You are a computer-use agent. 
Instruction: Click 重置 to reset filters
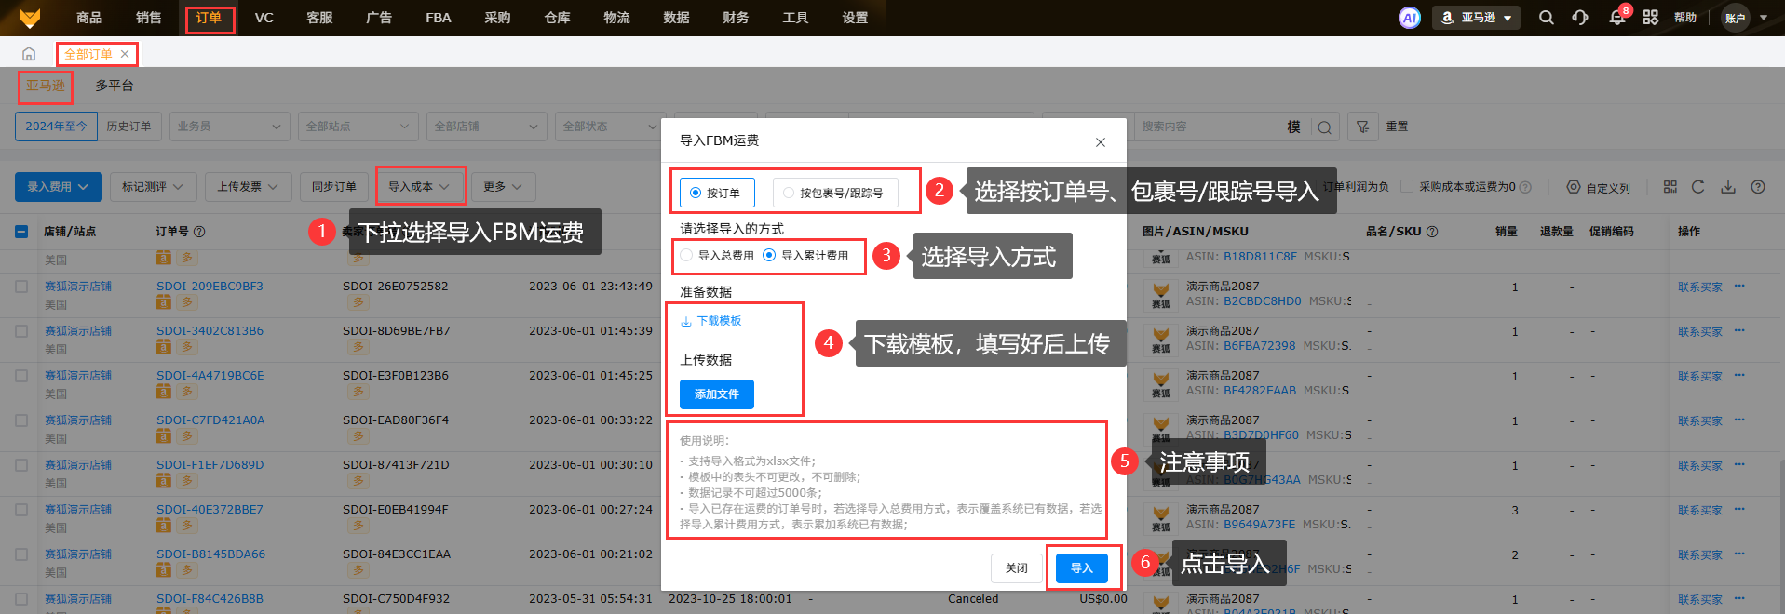pos(1398,127)
